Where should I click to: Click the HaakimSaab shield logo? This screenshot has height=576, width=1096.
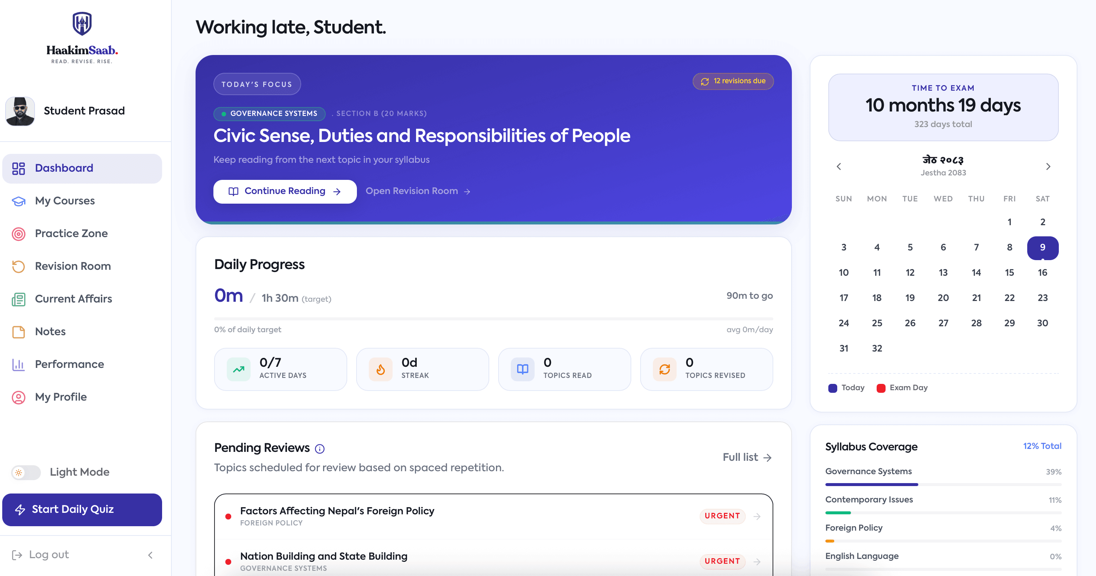[82, 23]
